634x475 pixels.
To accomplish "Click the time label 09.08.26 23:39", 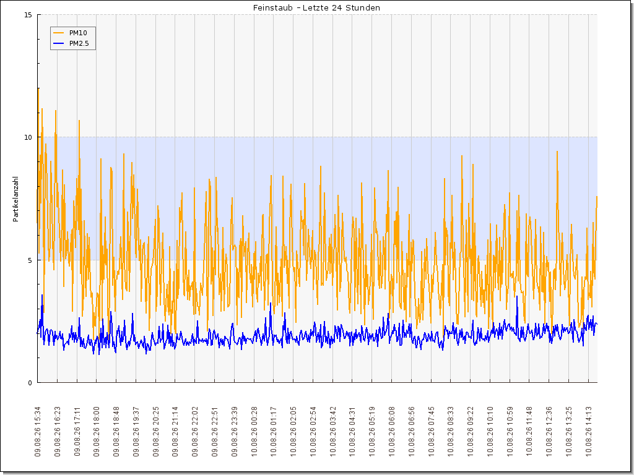I will pyautogui.click(x=235, y=431).
